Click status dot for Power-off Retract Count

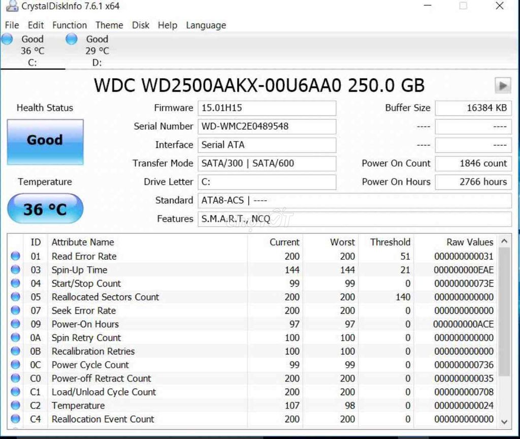coord(15,378)
